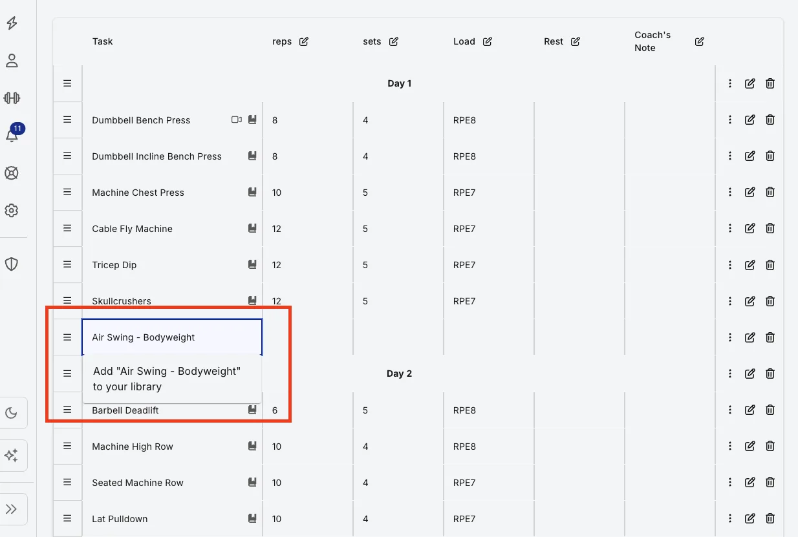798x537 pixels.
Task: Click Coach's Note cell for Lat Pulldown
Action: click(x=670, y=519)
